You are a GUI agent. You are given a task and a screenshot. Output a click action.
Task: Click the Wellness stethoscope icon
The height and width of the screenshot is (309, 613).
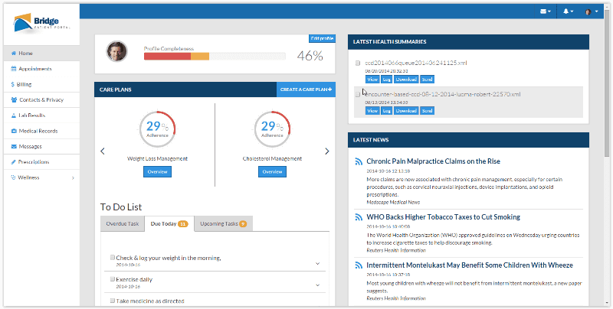click(x=13, y=177)
